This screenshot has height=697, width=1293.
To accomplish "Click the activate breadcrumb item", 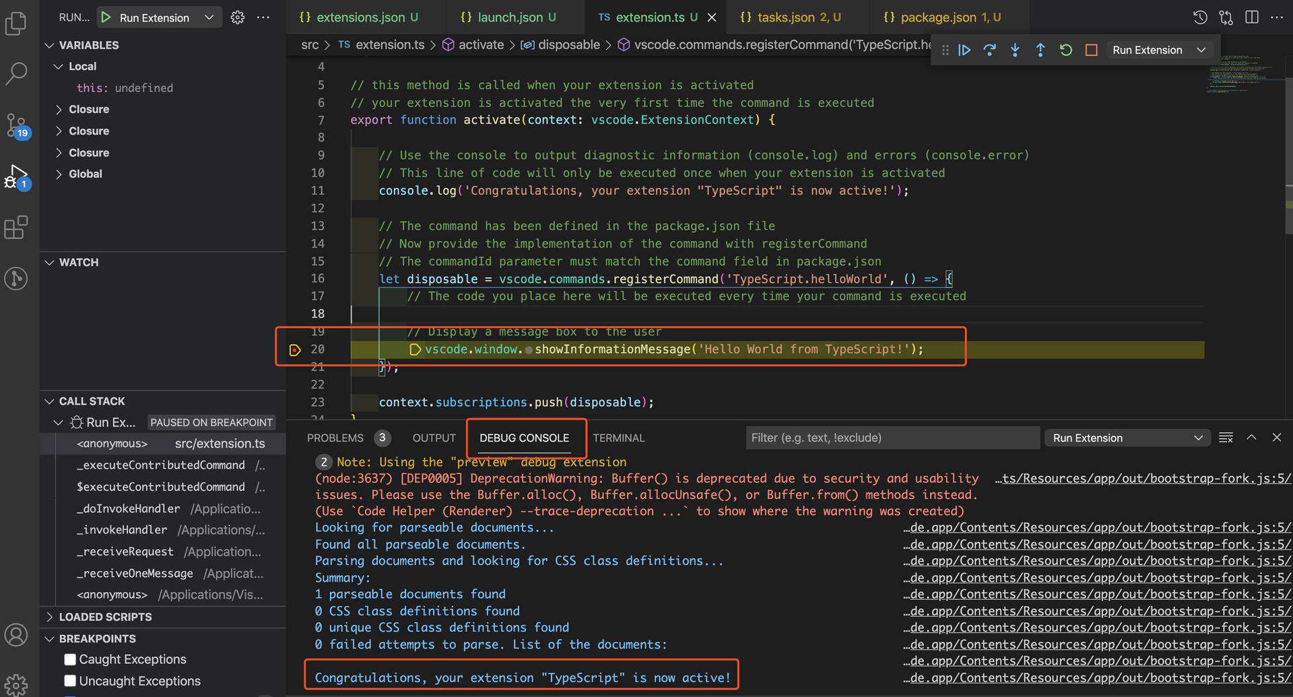I will tap(473, 44).
